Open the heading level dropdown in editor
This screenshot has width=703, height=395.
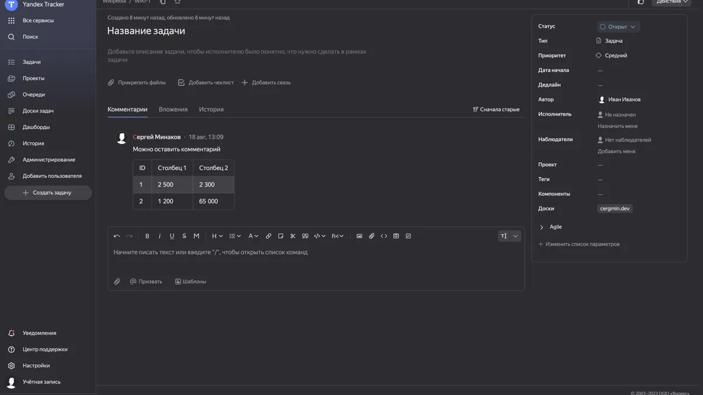(x=217, y=236)
